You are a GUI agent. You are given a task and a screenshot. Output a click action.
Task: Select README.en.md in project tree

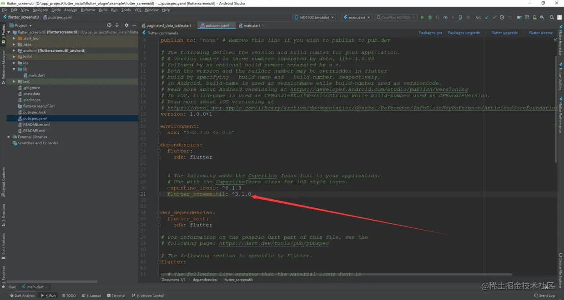[x=36, y=124]
